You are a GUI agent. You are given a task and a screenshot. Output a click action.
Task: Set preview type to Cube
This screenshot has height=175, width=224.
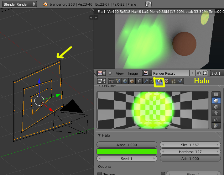coord(216,107)
